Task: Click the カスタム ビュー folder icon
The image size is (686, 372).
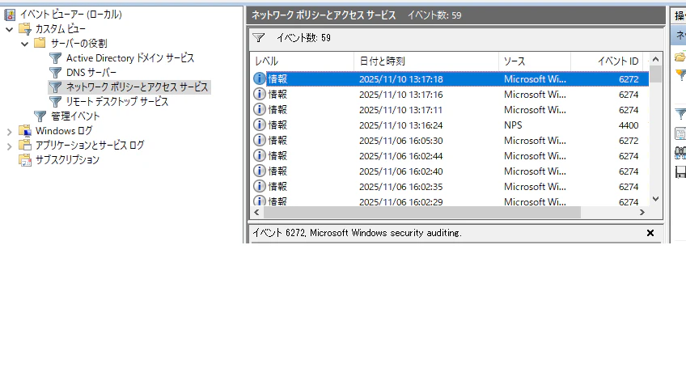Action: (x=25, y=29)
